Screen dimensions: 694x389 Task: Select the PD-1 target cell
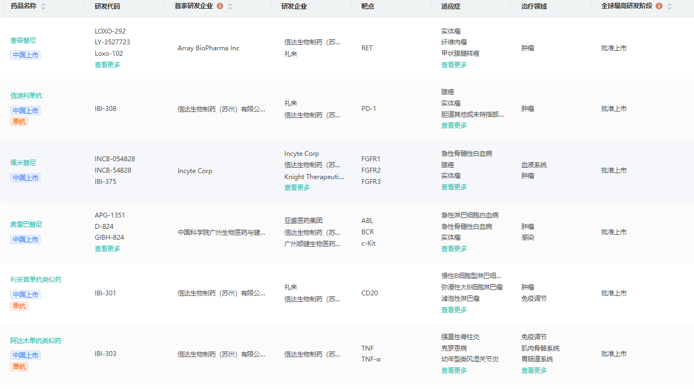369,109
